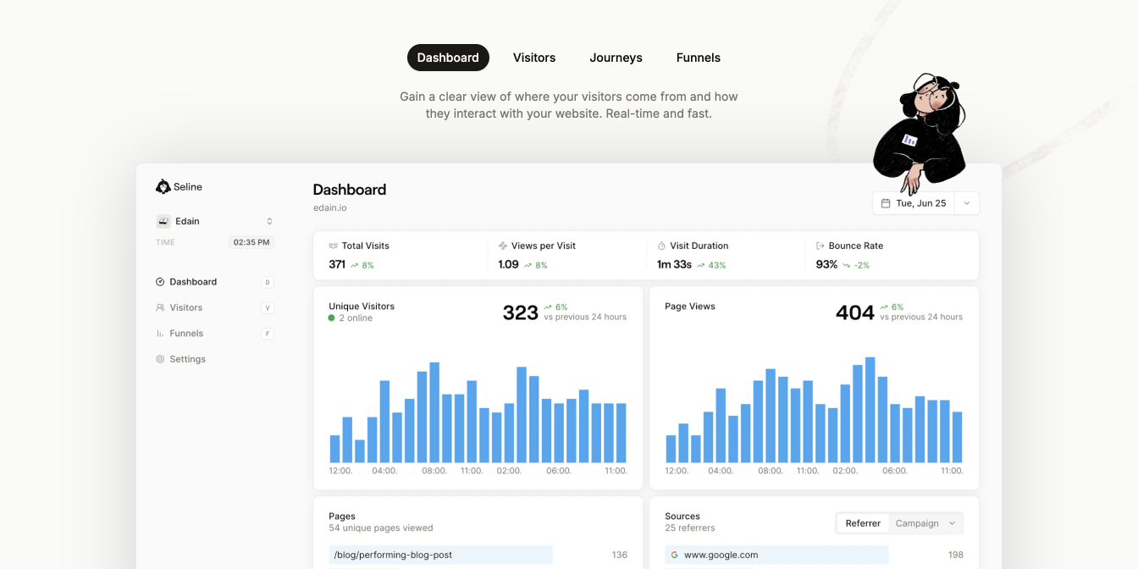The width and height of the screenshot is (1138, 569).
Task: Click the Dashboard gauge icon in sidebar
Action: click(160, 282)
